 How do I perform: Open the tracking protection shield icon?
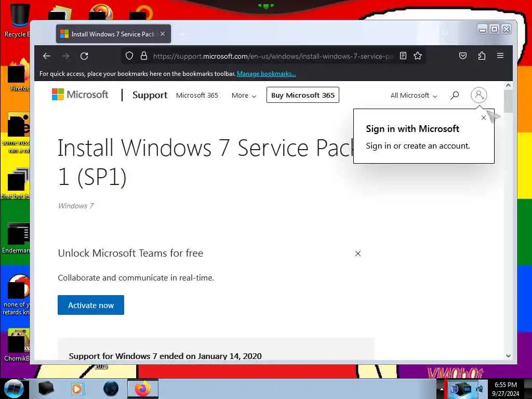129,56
